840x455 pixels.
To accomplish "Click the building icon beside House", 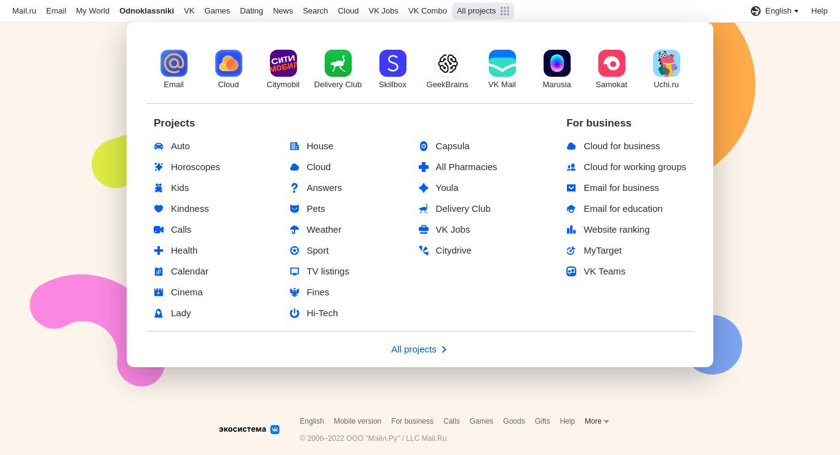I will point(295,146).
